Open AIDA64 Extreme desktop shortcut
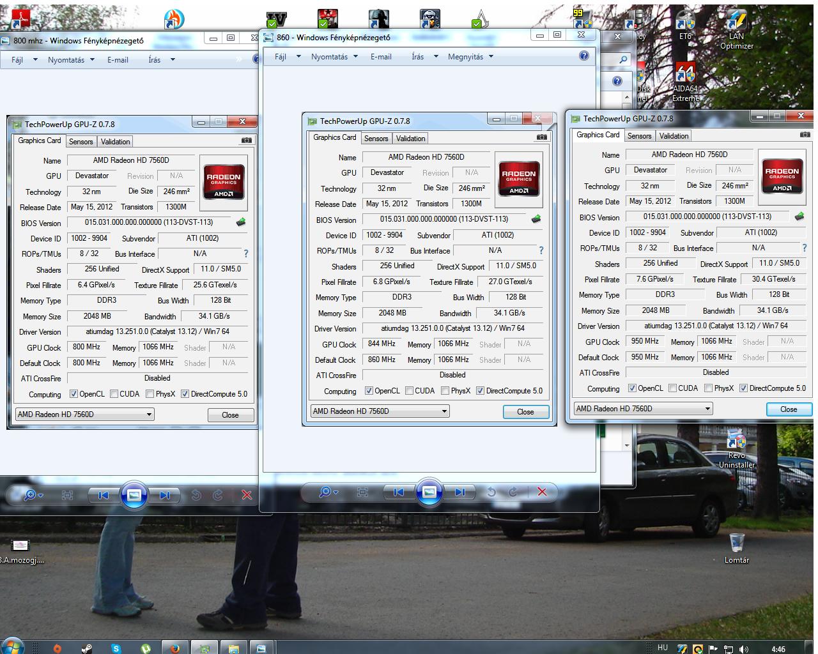Screen dimensions: 818x654 [x=685, y=82]
